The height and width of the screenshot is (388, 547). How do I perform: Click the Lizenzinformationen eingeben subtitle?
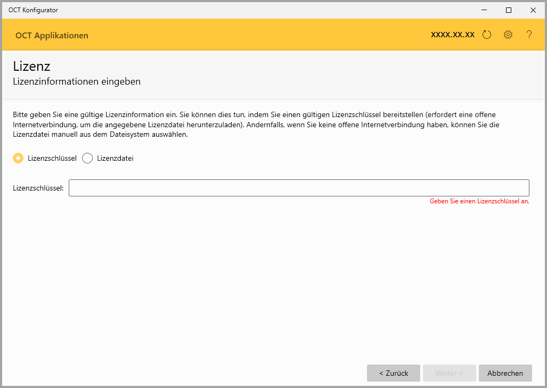(76, 81)
